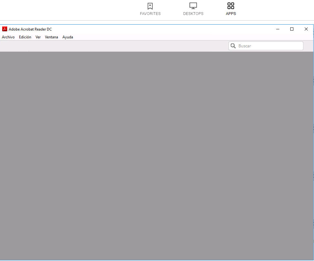Viewport: 314px width, 261px height.
Task: Open the Ayuda menu
Action: [67, 37]
